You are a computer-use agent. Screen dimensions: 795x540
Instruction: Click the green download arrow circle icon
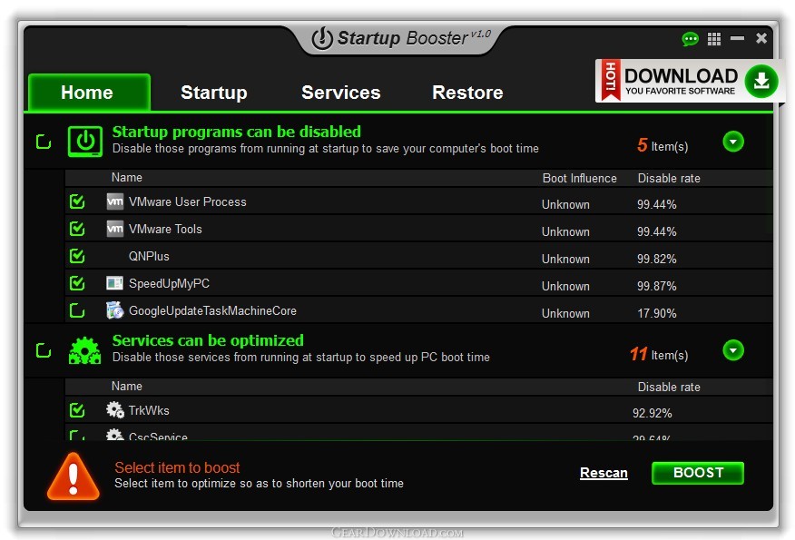[x=761, y=81]
